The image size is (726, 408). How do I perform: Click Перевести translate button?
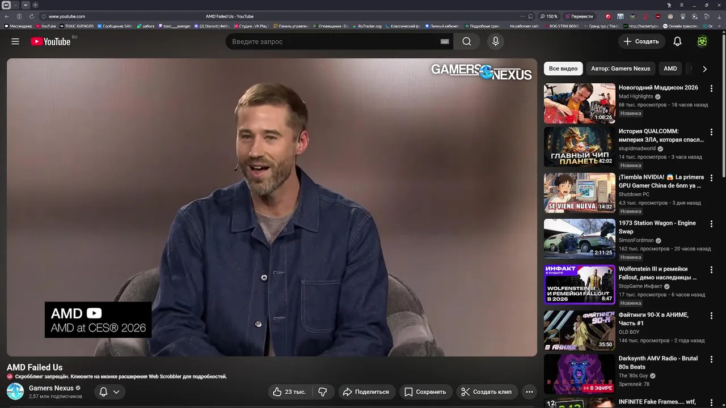pos(579,16)
